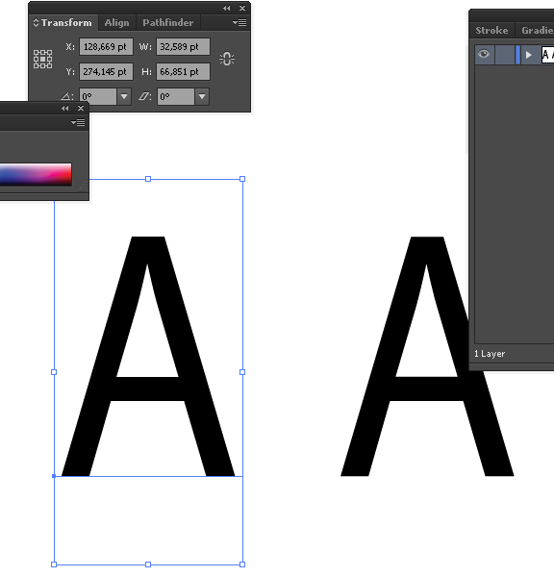Switch to the Stroke tab

click(x=491, y=30)
